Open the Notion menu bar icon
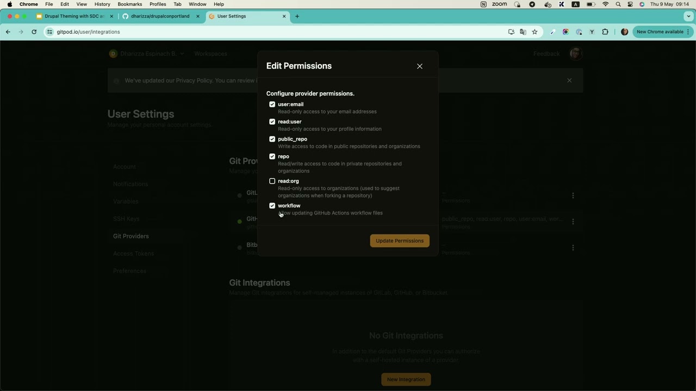696x391 pixels. tap(483, 4)
